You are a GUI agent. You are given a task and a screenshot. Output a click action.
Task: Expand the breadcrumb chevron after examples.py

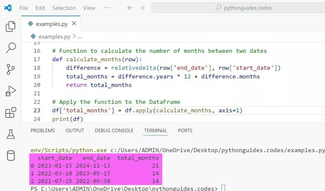click(74, 36)
